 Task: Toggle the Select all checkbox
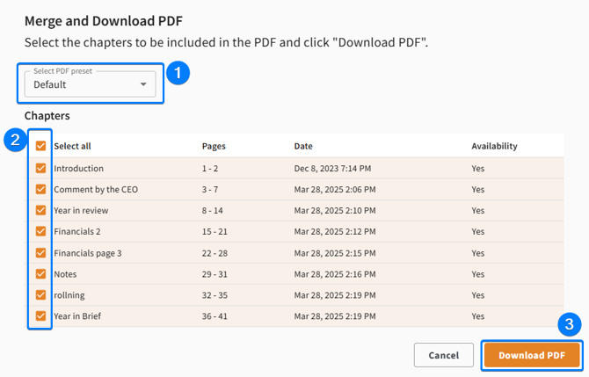[40, 146]
